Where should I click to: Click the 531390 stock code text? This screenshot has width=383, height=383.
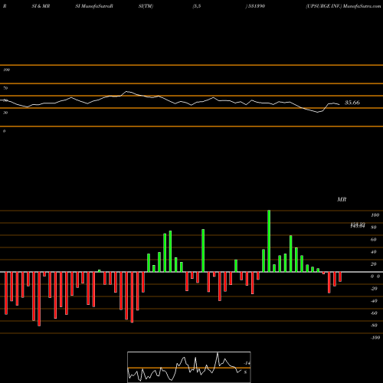(x=256, y=6)
